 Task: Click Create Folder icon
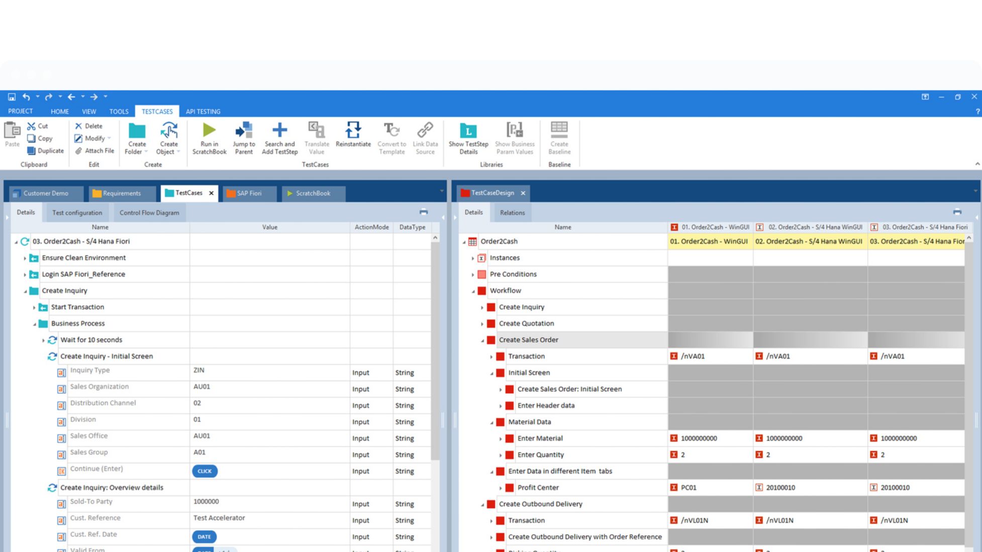tap(136, 131)
